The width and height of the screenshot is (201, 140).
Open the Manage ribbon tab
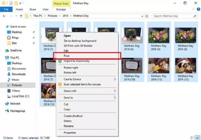(x=61, y=9)
